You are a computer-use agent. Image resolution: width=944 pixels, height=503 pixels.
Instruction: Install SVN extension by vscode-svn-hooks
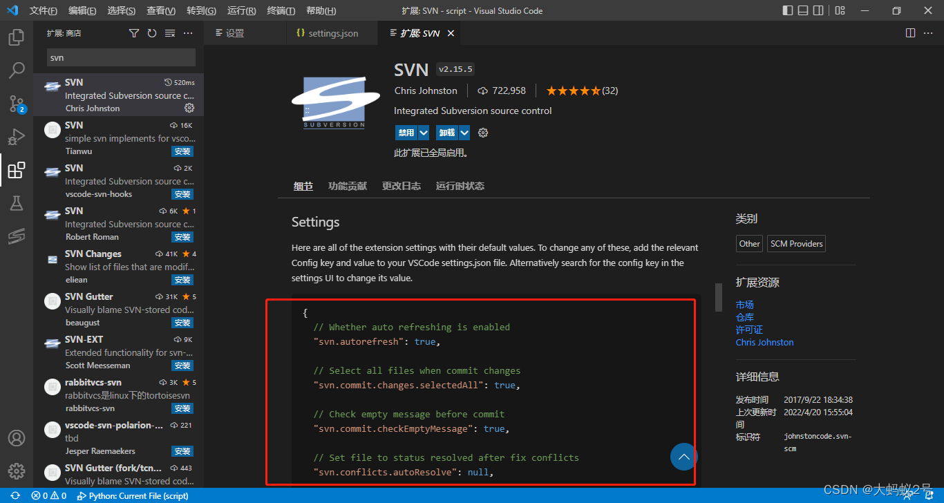tap(182, 194)
